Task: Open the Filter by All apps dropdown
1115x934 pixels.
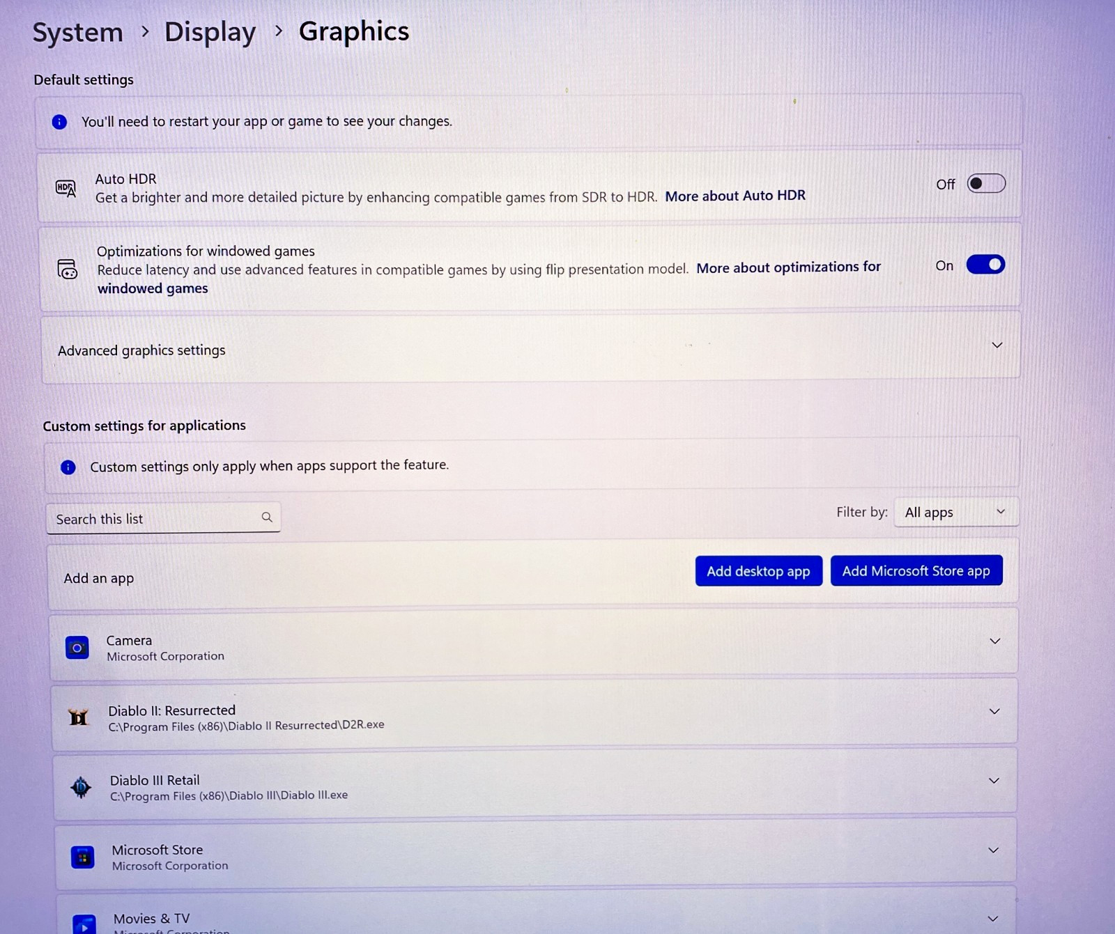Action: click(x=956, y=512)
